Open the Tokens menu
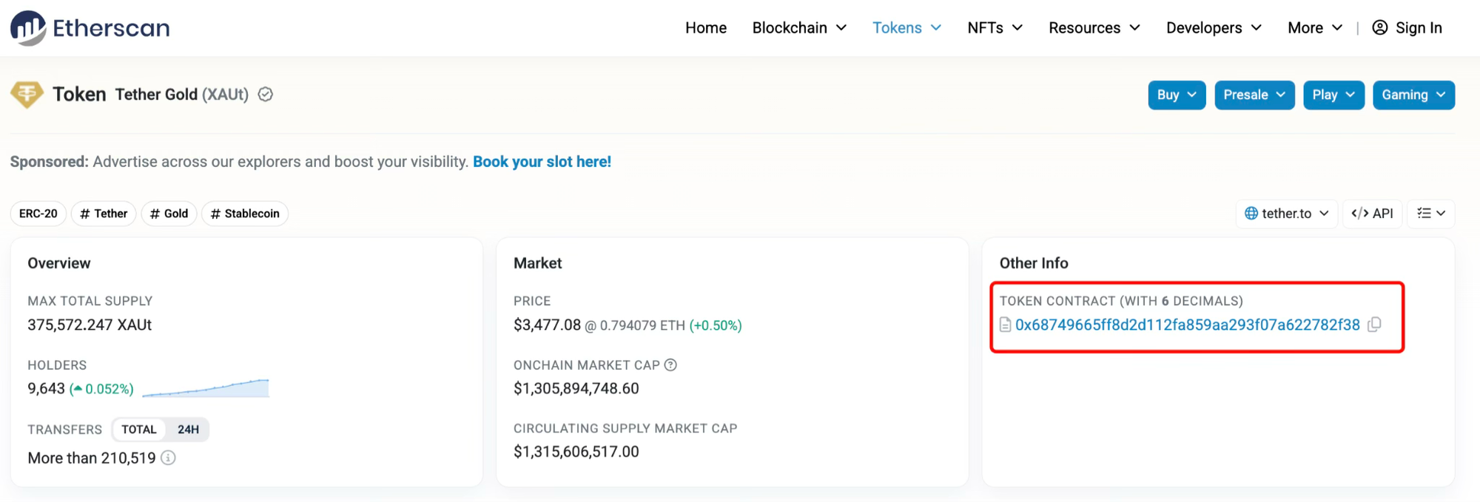This screenshot has height=502, width=1480. pos(906,28)
